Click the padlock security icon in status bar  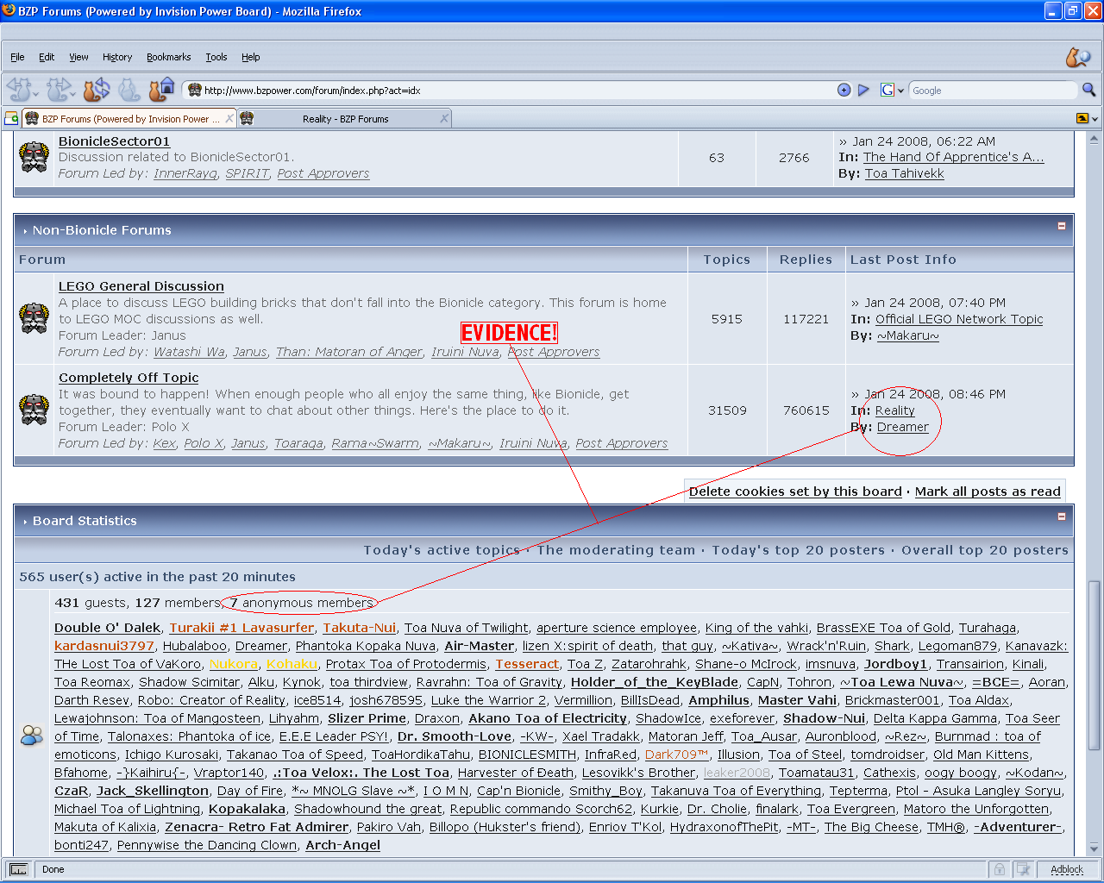[999, 869]
